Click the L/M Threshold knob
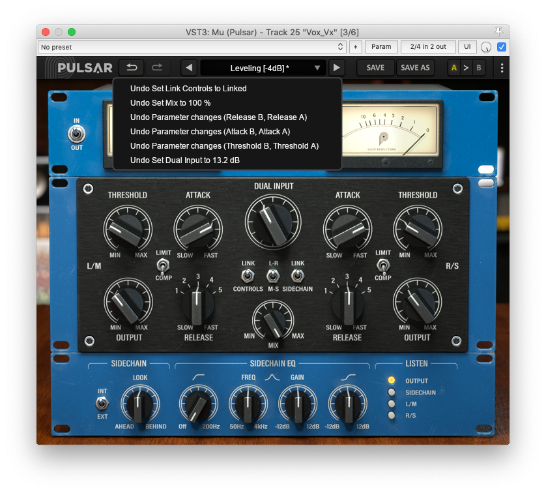Screen dimensions: 546x493 128,230
